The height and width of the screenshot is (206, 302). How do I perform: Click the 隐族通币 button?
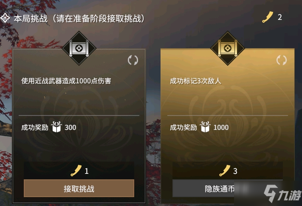[x=228, y=189]
